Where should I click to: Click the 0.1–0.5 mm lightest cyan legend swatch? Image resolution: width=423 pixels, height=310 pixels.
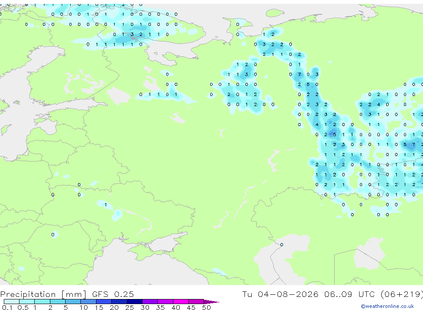click(x=11, y=302)
